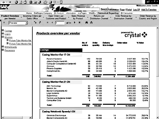Click the browser Home icon
This screenshot has height=119, width=159.
click(25, 2)
